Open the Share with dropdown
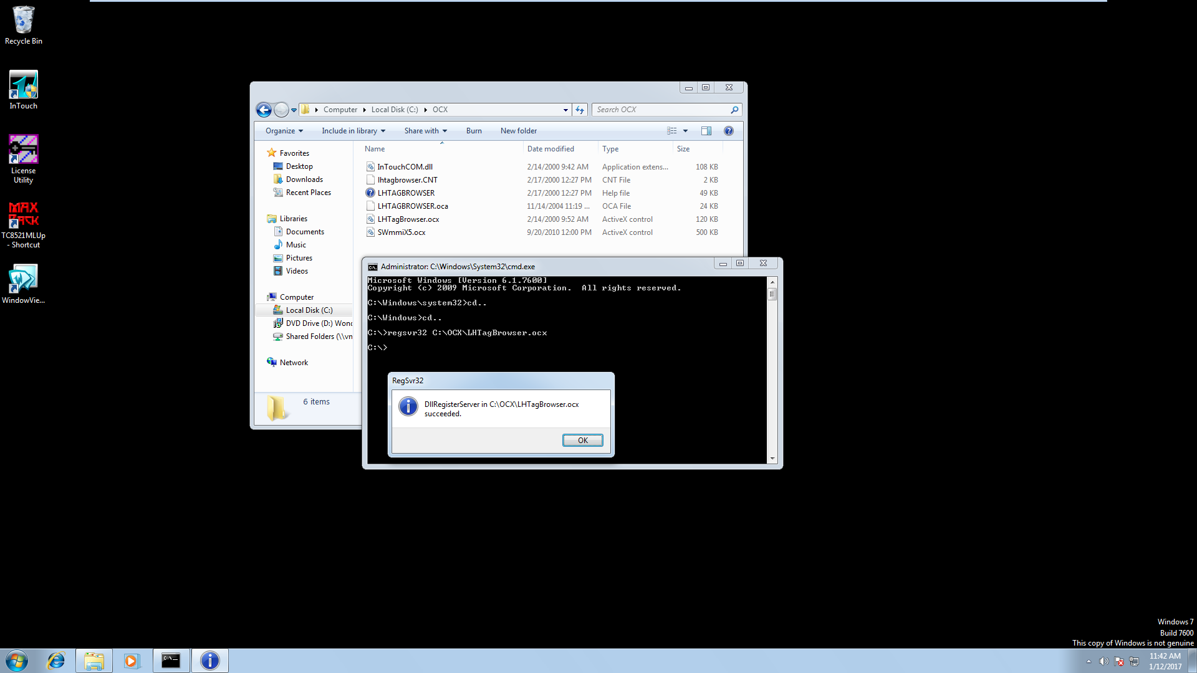This screenshot has width=1197, height=673. point(426,131)
